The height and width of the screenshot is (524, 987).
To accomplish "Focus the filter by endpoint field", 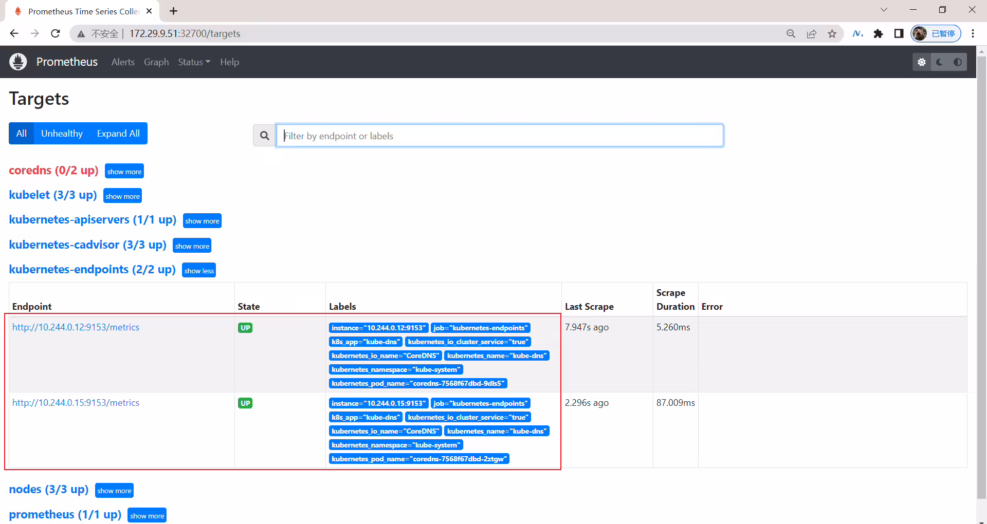I will point(500,136).
